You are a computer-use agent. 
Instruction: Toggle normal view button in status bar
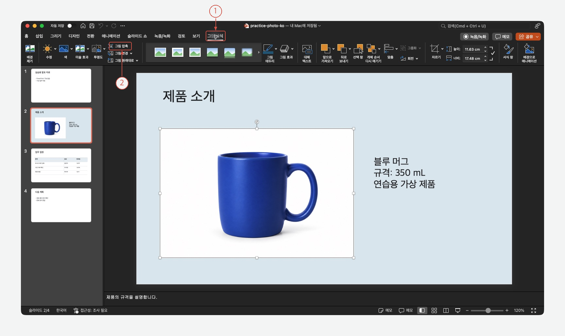click(x=422, y=311)
